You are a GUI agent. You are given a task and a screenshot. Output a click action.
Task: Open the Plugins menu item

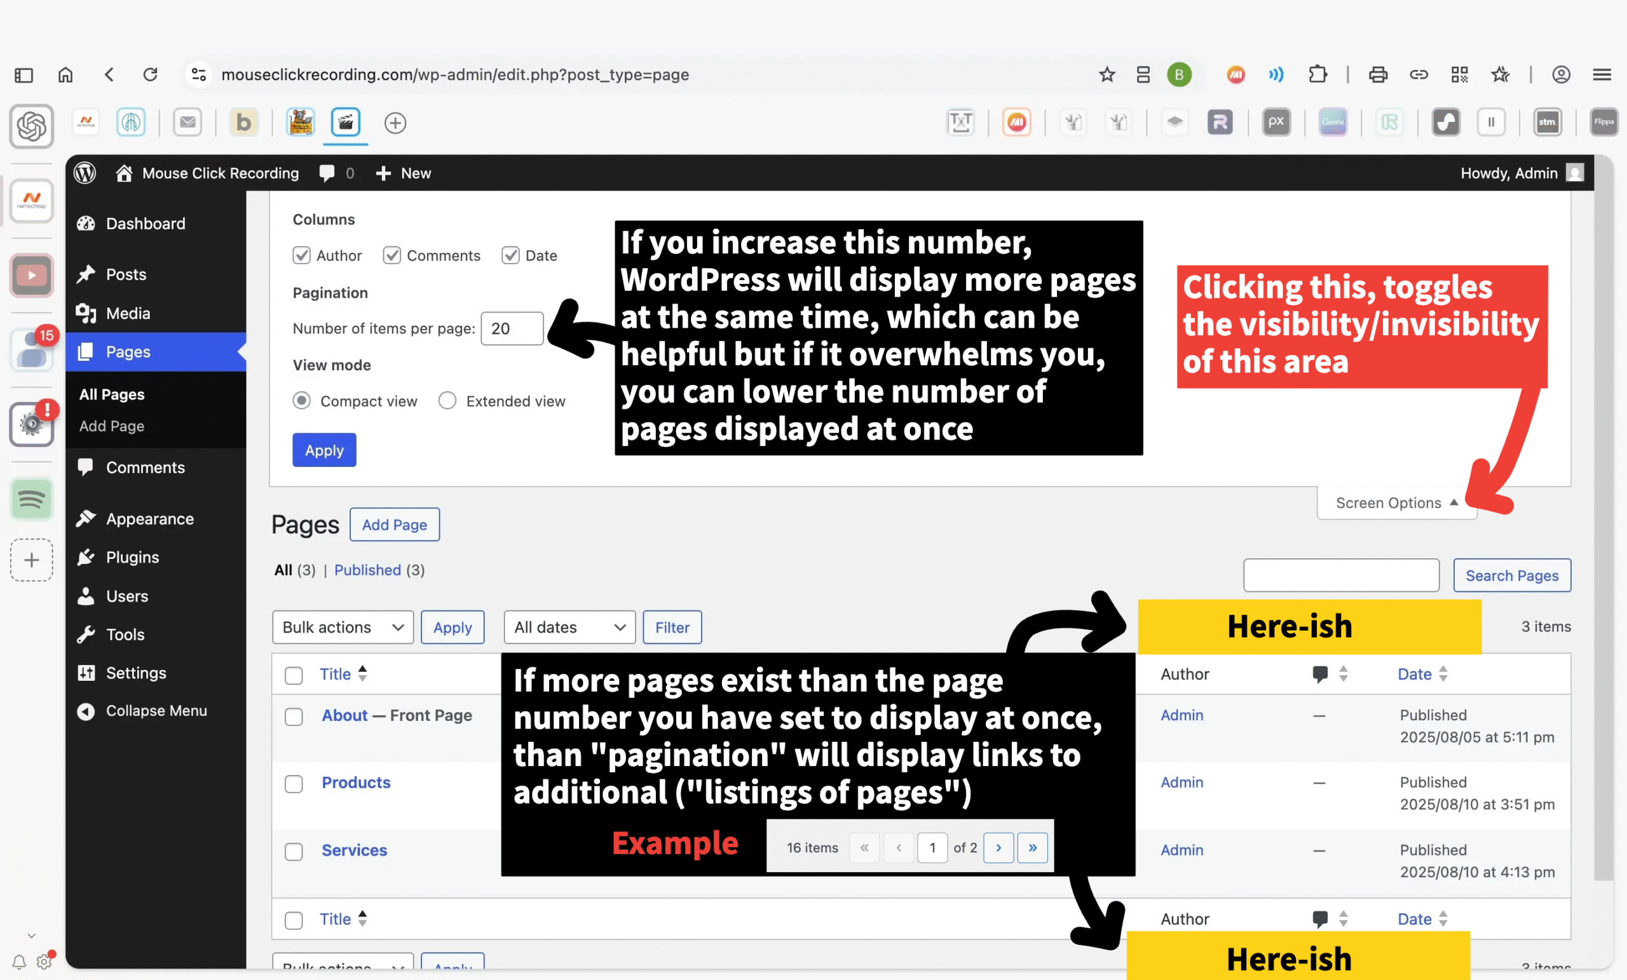tap(132, 557)
